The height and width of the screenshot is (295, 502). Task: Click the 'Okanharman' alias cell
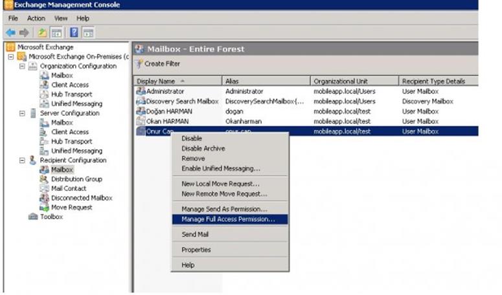pyautogui.click(x=244, y=122)
